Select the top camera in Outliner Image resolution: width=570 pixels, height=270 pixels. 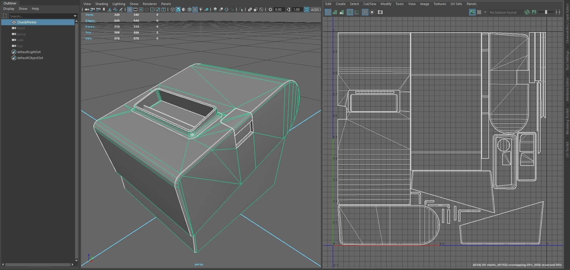point(20,46)
